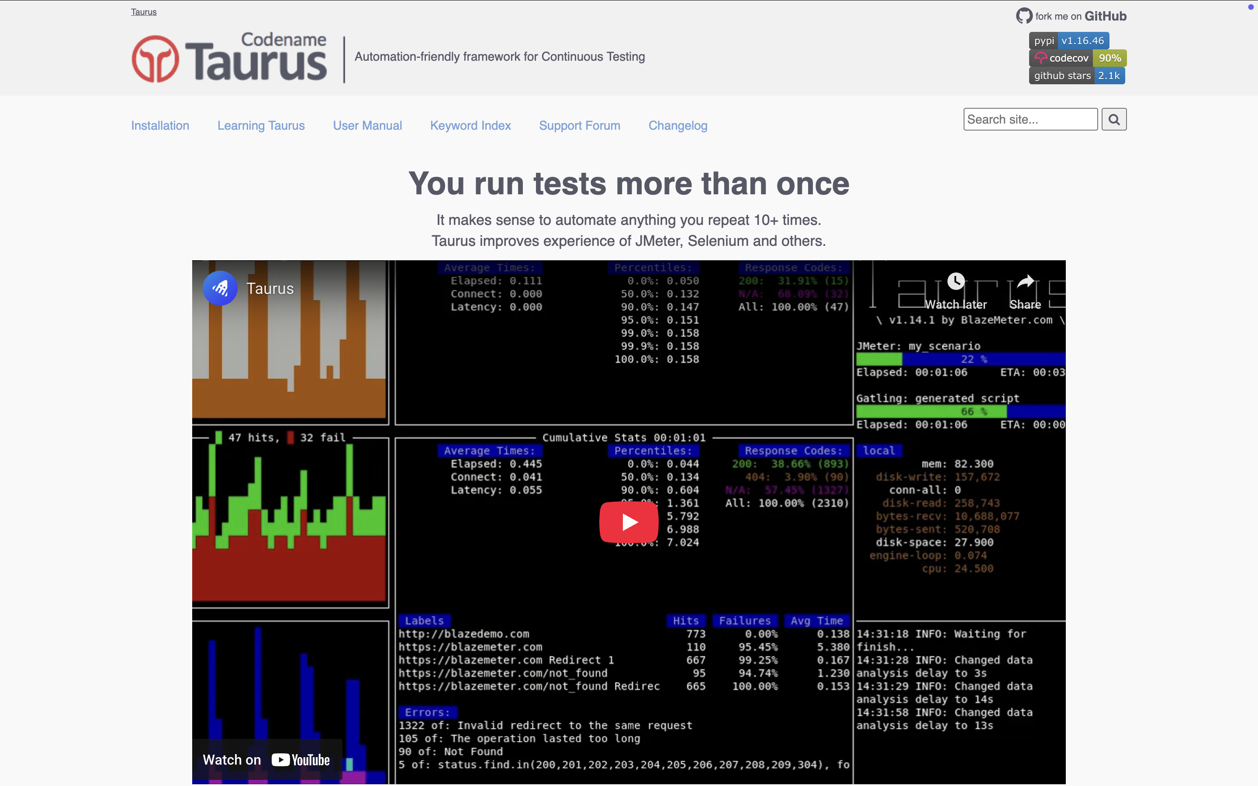This screenshot has width=1258, height=786.
Task: Click the codecov umbrella icon
Action: (1041, 58)
